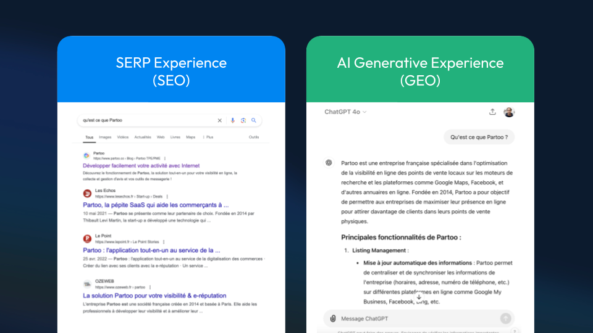Attach a file with the paperclip icon

pos(333,319)
